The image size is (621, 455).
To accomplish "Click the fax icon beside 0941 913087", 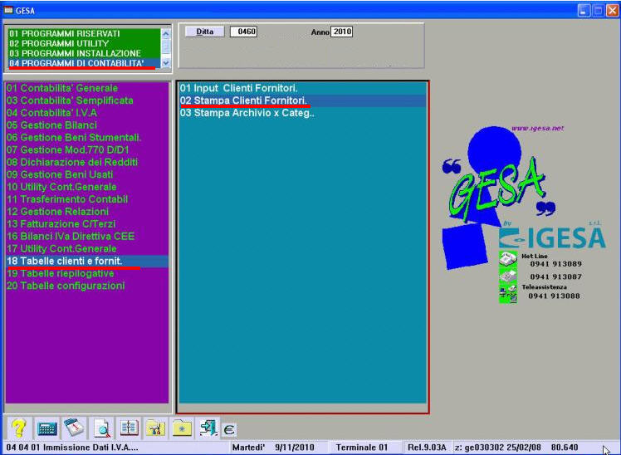I will [x=508, y=275].
